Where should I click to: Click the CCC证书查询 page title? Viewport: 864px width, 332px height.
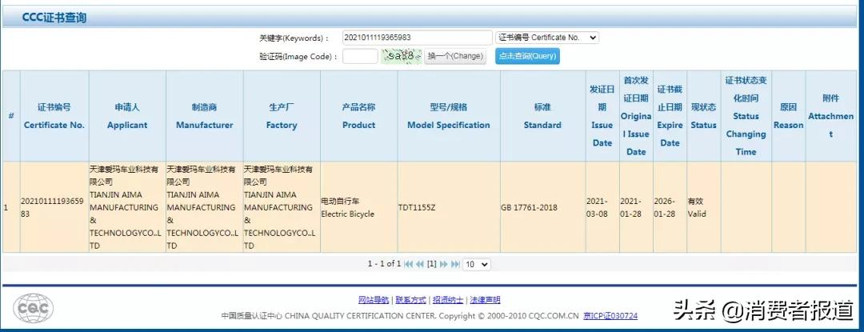(x=54, y=18)
